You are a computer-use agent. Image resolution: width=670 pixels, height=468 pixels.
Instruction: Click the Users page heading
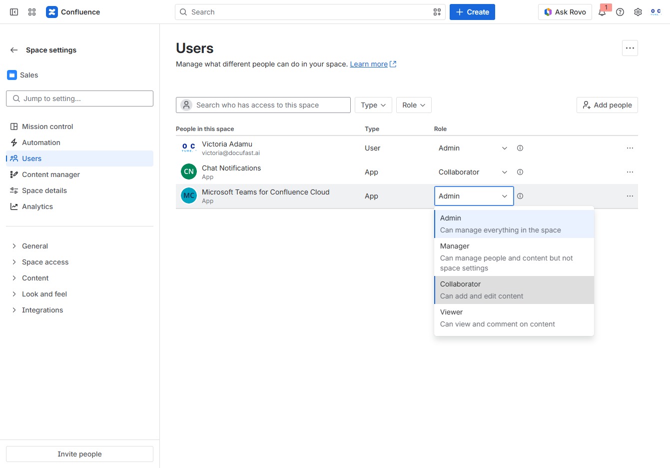click(x=195, y=48)
